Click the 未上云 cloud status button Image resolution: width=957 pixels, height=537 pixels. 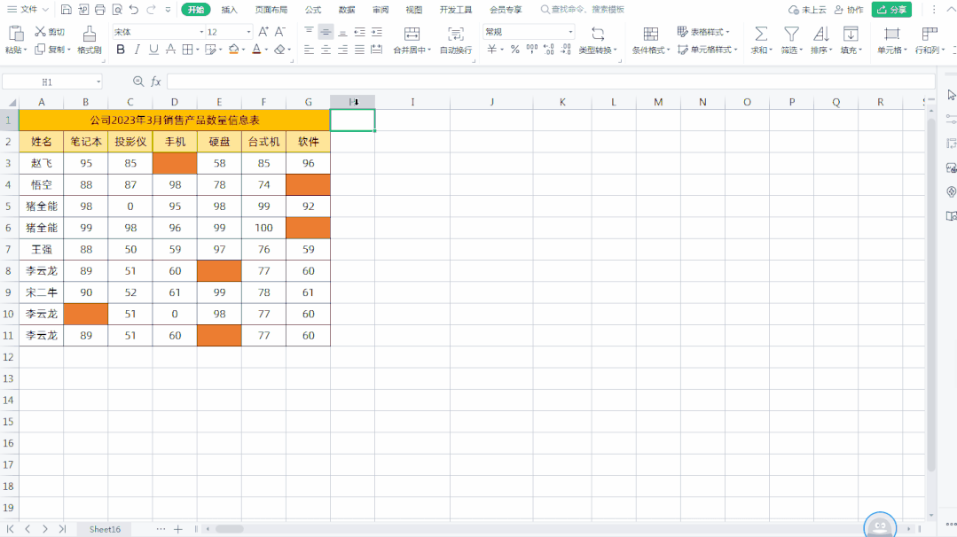coord(807,10)
